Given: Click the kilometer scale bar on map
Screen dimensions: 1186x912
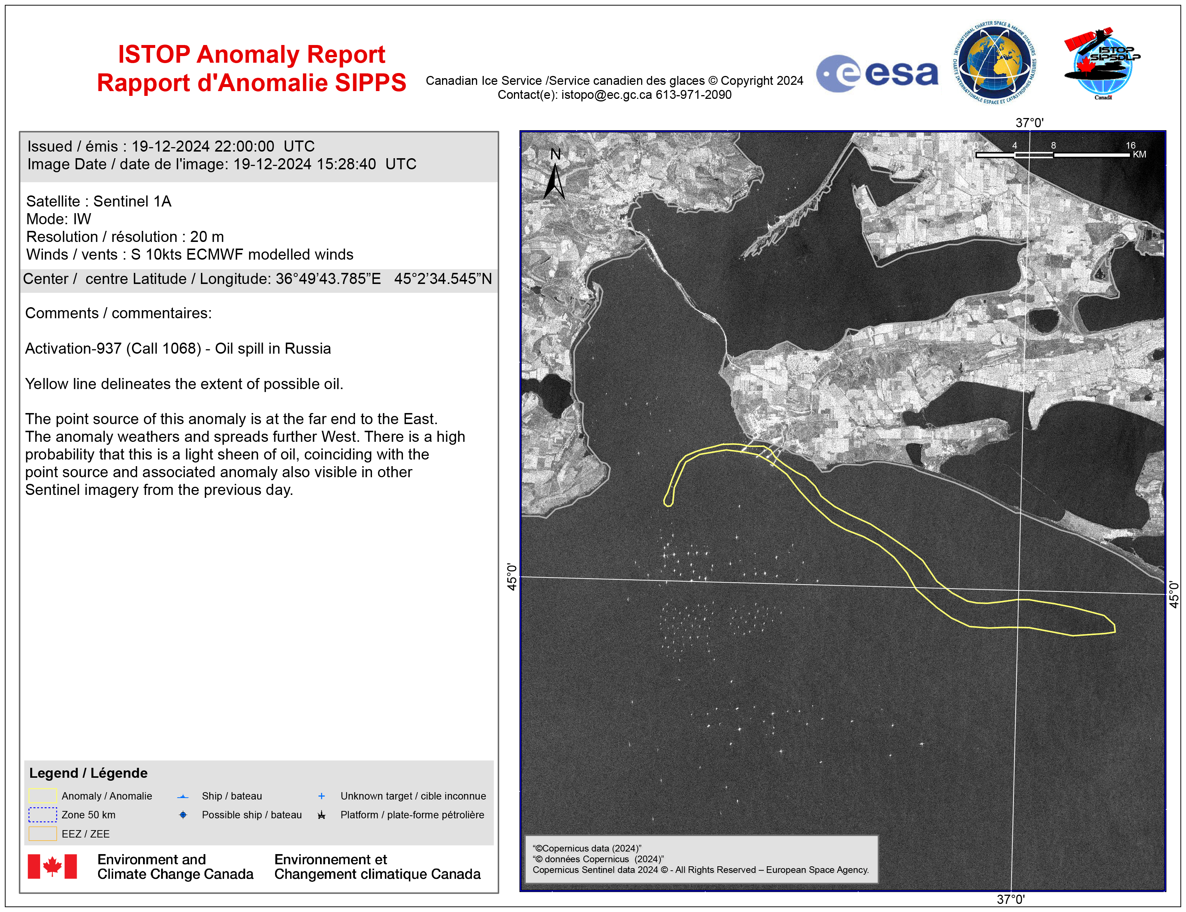Looking at the screenshot, I should pos(1053,155).
